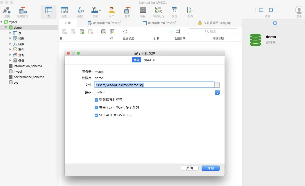Click the refresh icon in object toolbar
This screenshot has width=305, height=186.
coord(125,32)
